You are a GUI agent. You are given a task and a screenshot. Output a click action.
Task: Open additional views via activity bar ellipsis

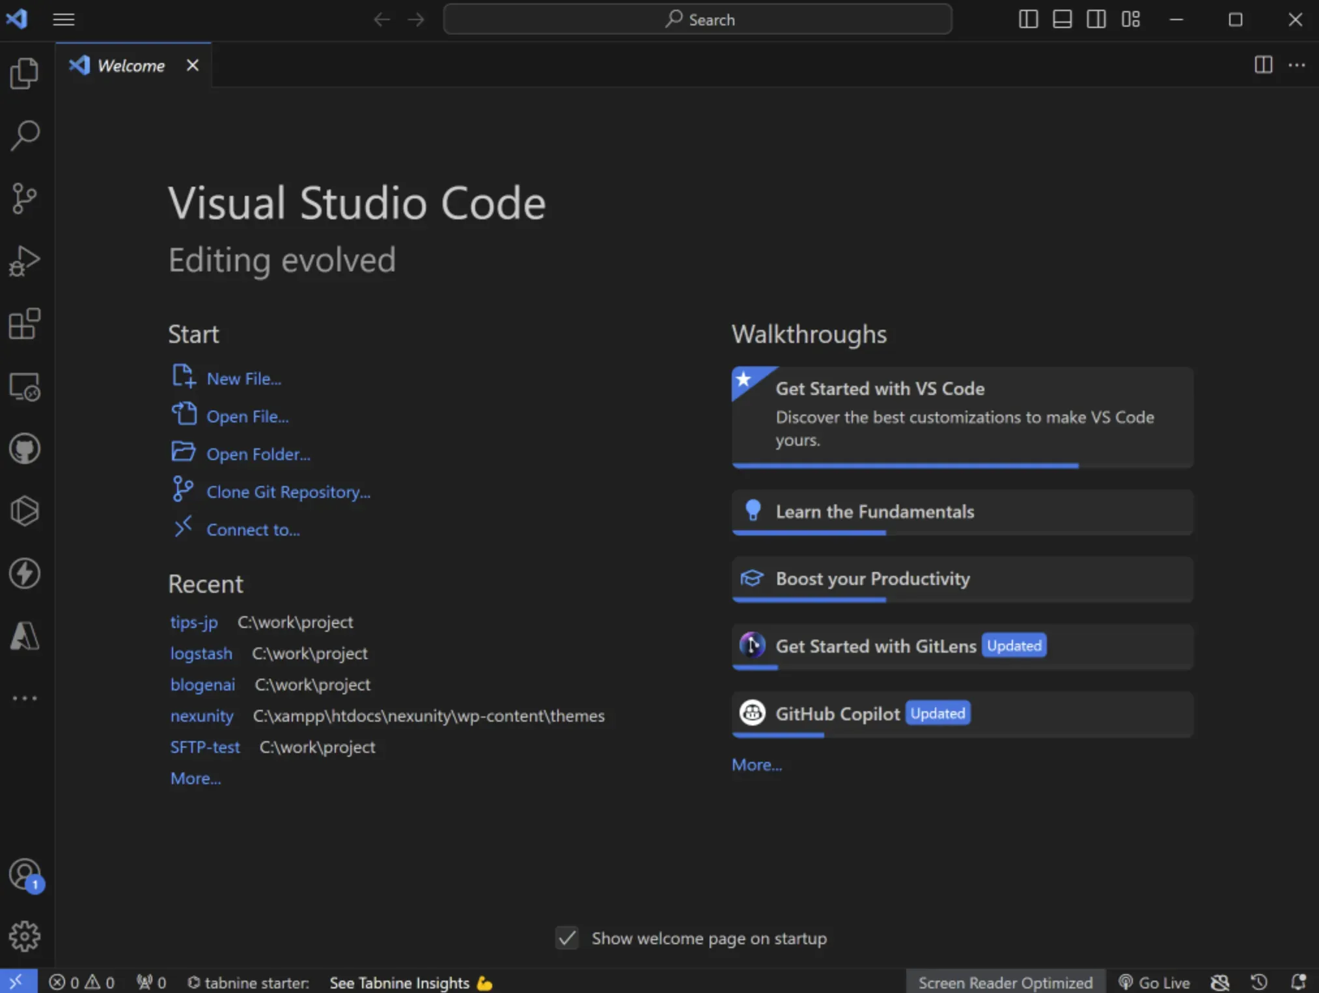(25, 698)
